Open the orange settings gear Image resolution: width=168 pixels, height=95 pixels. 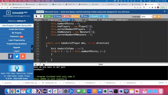pos(159,17)
